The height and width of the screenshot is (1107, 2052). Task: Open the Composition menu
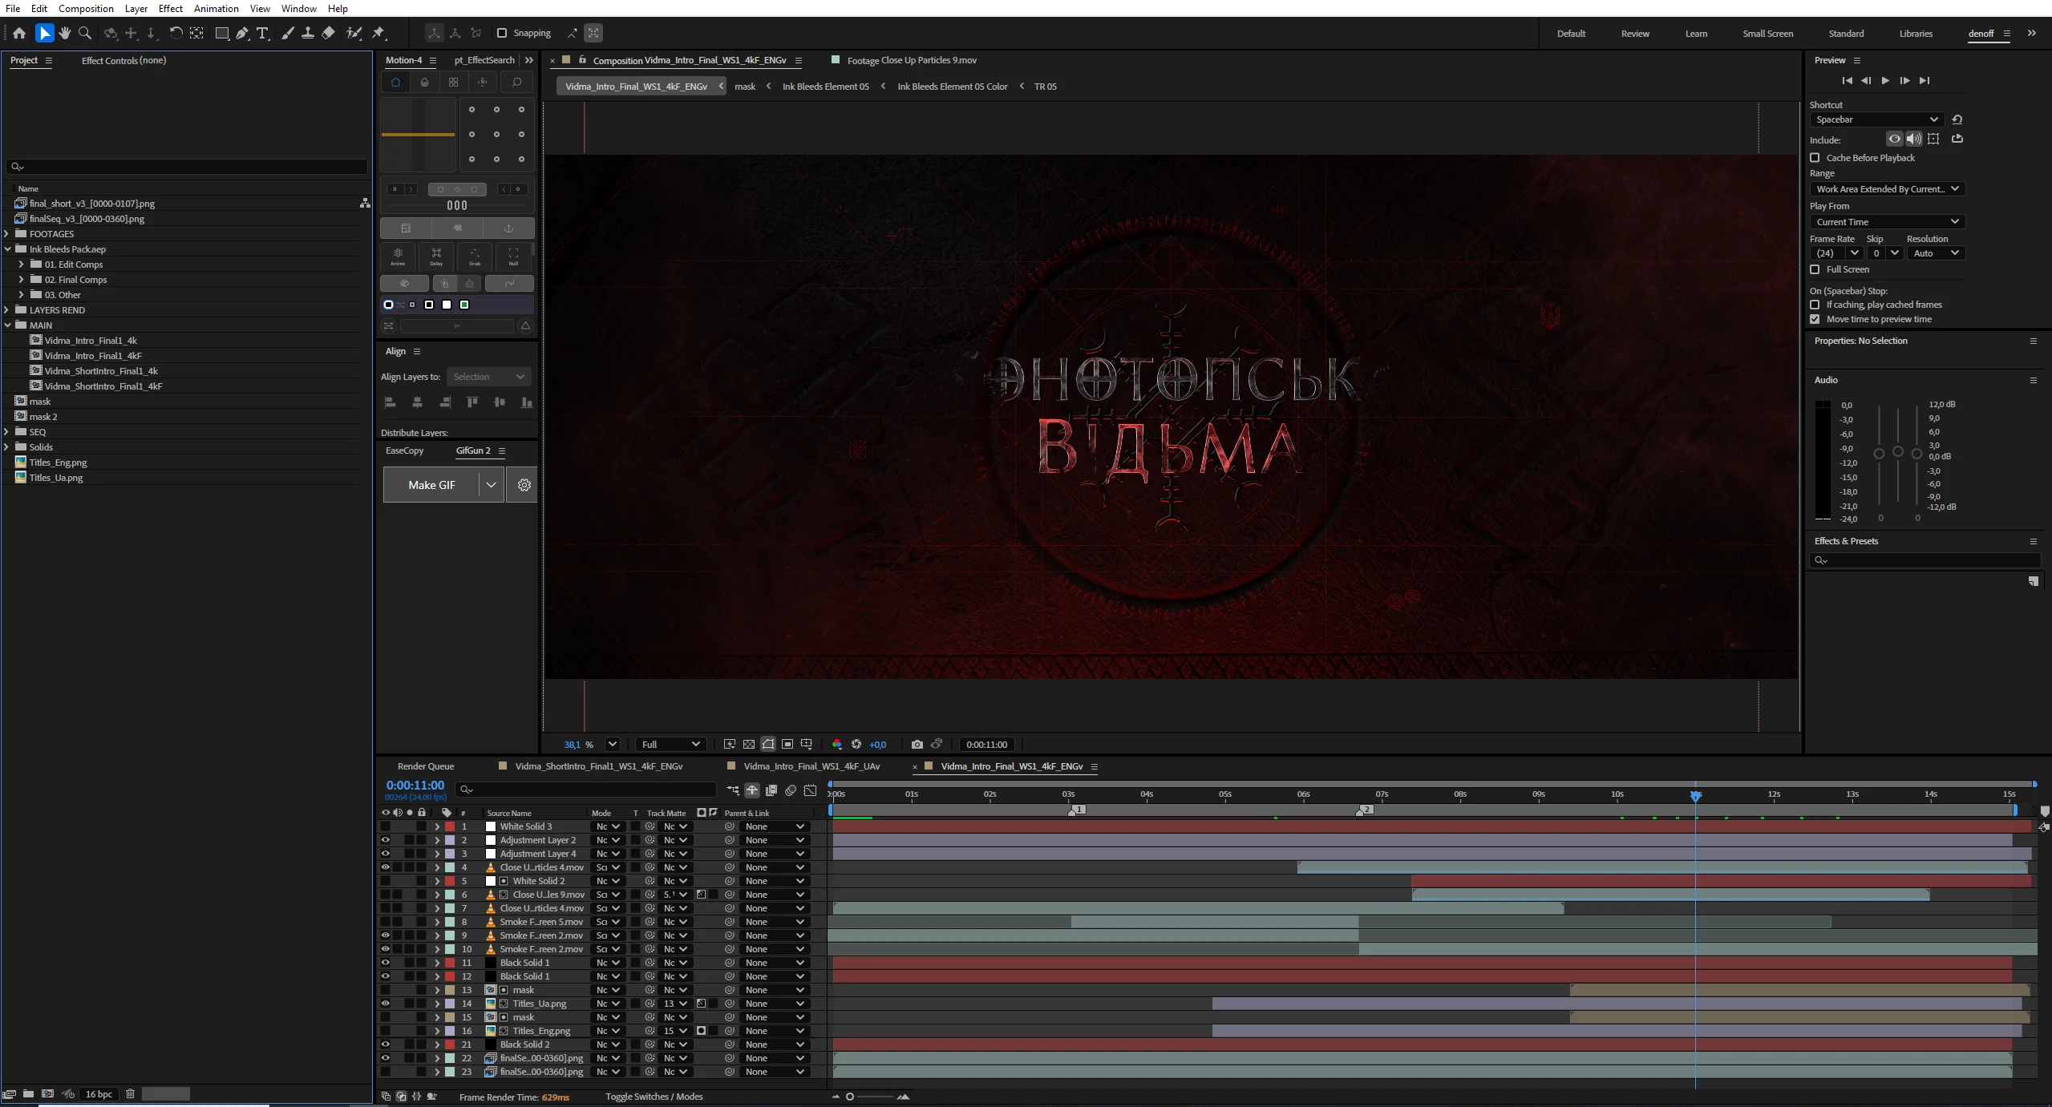[x=85, y=8]
